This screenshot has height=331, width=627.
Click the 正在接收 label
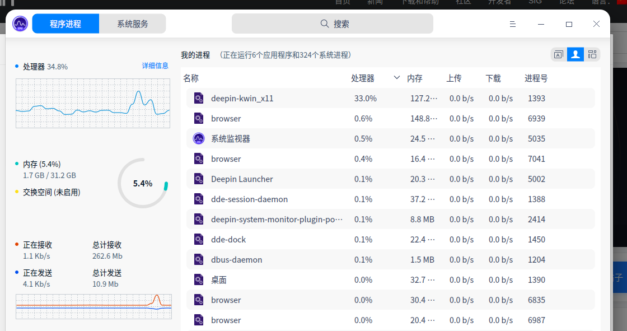[x=38, y=245]
